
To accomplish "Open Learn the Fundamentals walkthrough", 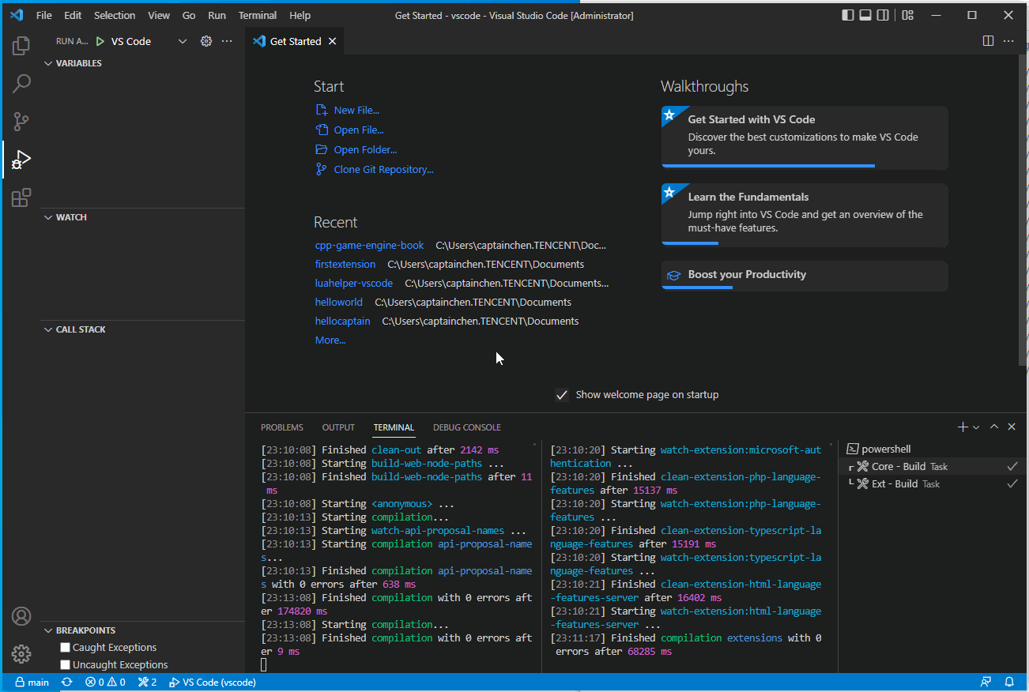I will coord(805,215).
